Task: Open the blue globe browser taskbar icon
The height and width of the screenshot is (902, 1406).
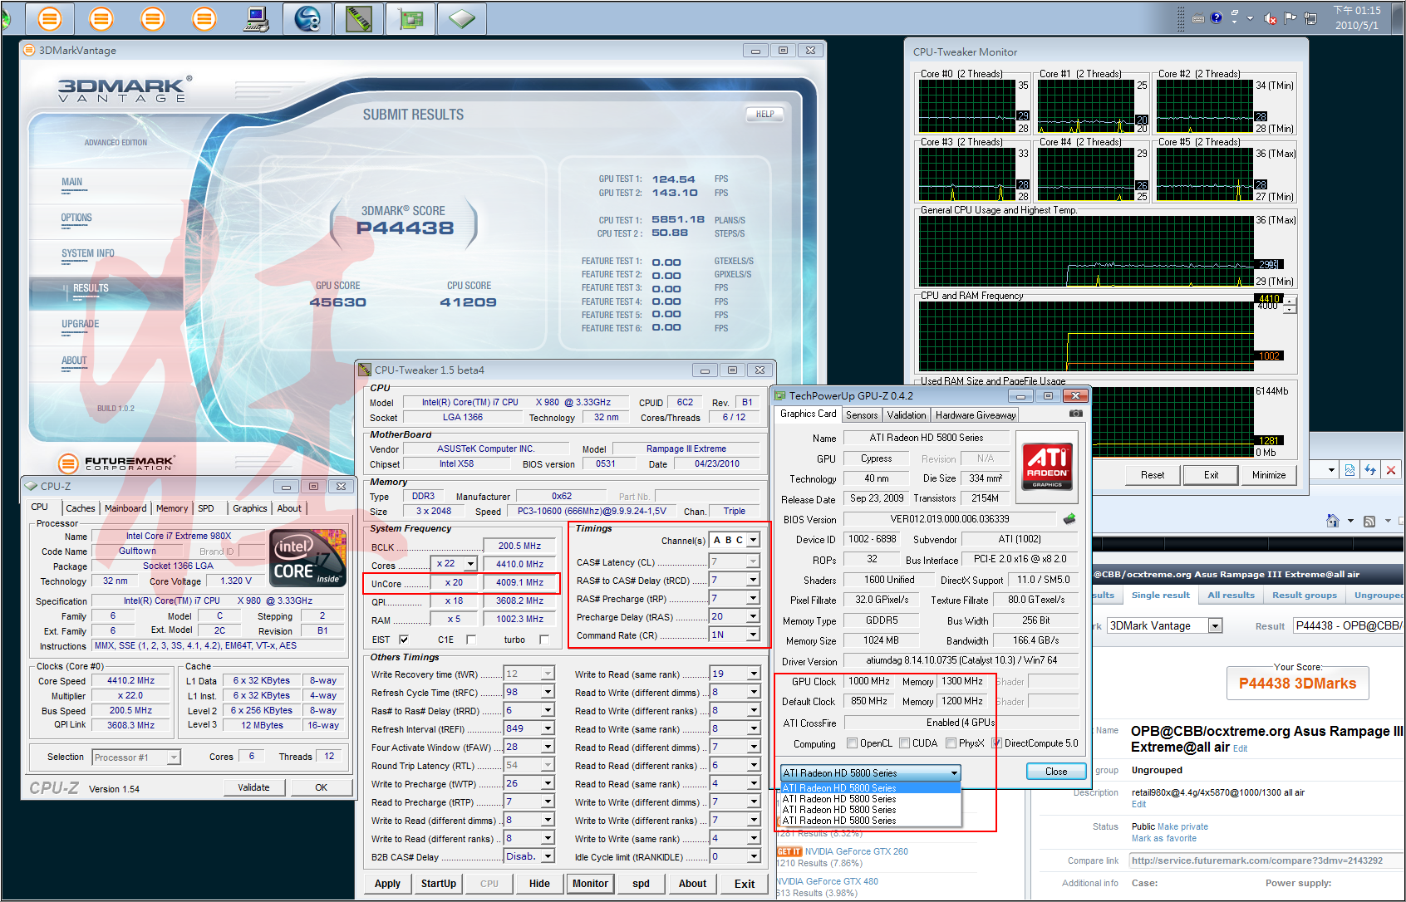Action: click(307, 18)
